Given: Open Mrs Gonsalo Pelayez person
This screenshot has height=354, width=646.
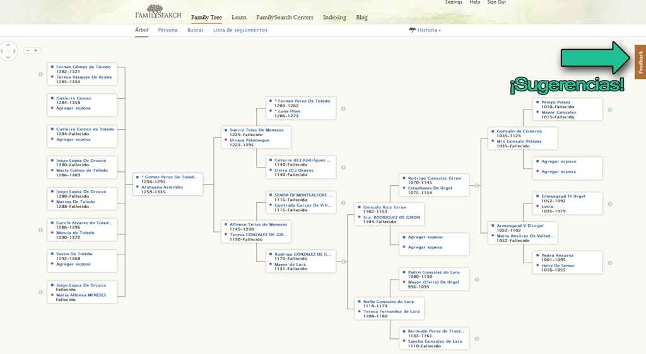Looking at the screenshot, I should click(519, 141).
